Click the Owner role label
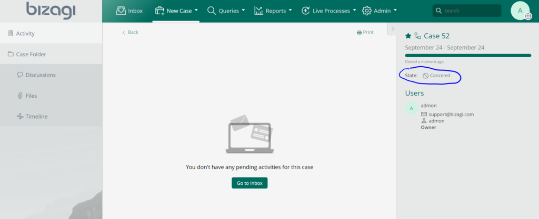The image size is (539, 219). 428,128
